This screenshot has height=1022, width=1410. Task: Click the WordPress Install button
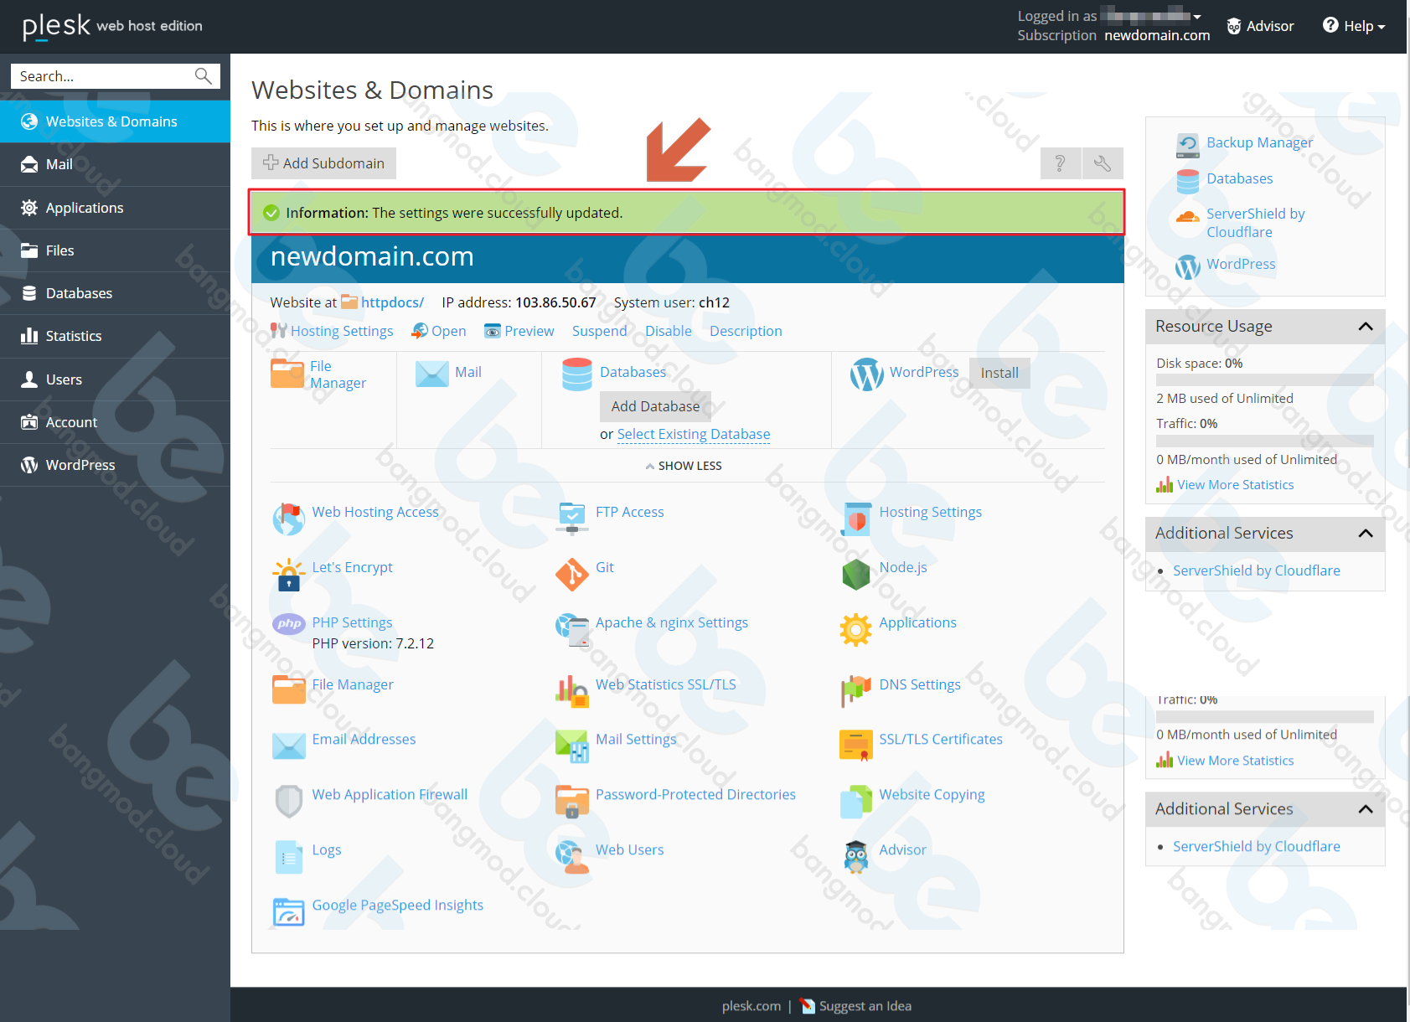click(999, 373)
